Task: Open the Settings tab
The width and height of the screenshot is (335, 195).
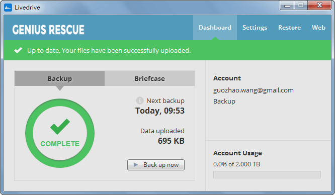Action: [x=255, y=28]
